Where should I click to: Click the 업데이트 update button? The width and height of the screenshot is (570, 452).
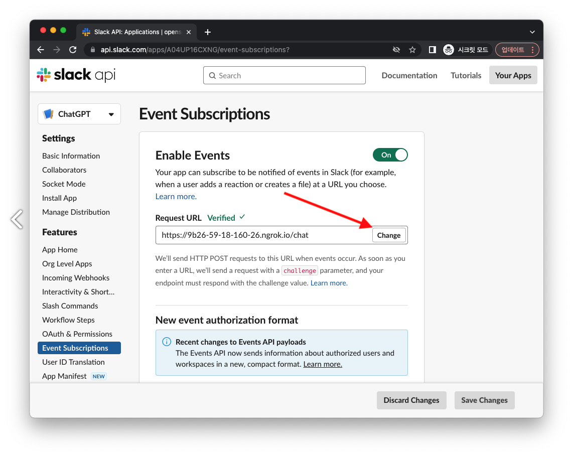coord(512,50)
